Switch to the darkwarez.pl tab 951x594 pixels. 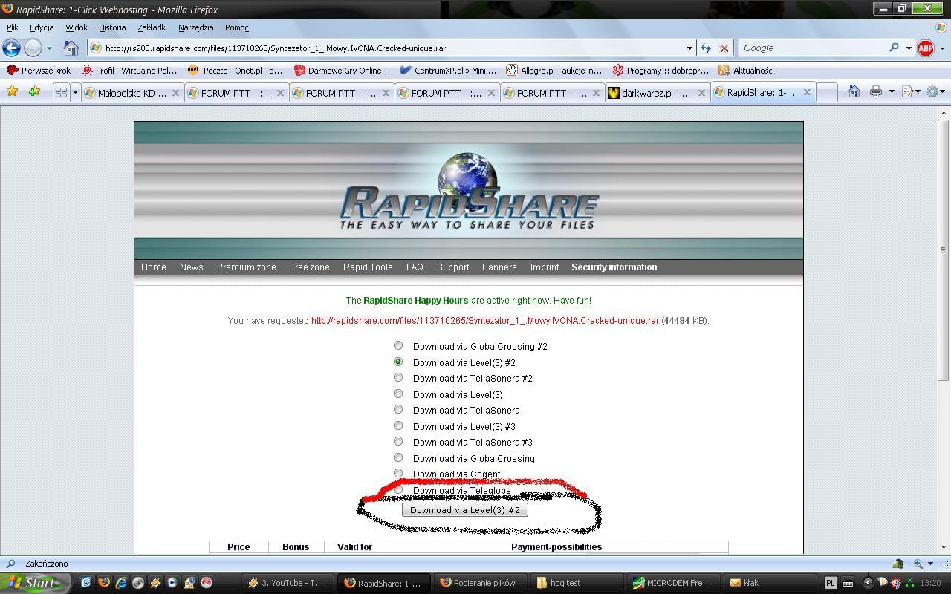(x=655, y=93)
